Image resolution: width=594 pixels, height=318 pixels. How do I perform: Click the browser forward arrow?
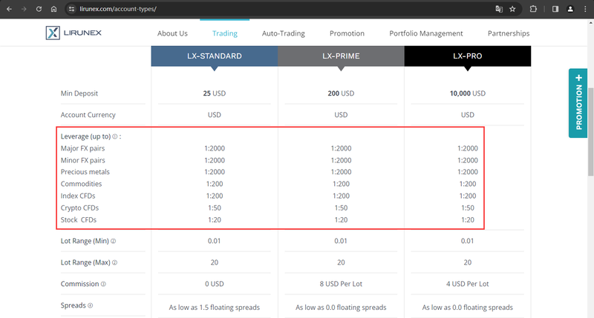[24, 9]
